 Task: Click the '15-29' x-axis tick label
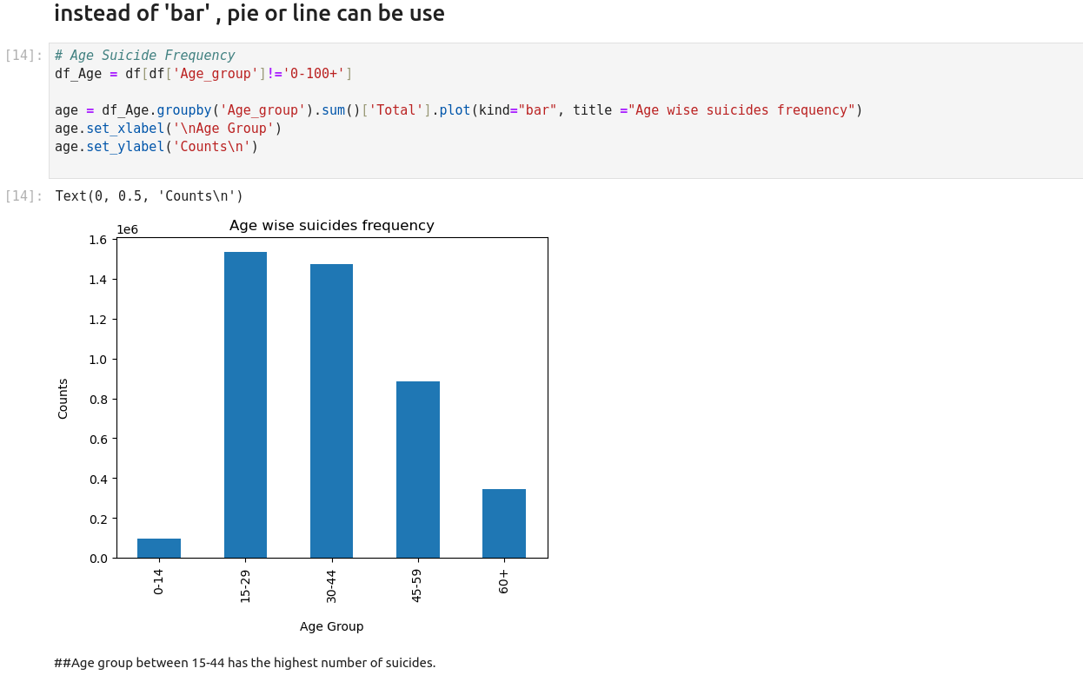click(x=245, y=587)
